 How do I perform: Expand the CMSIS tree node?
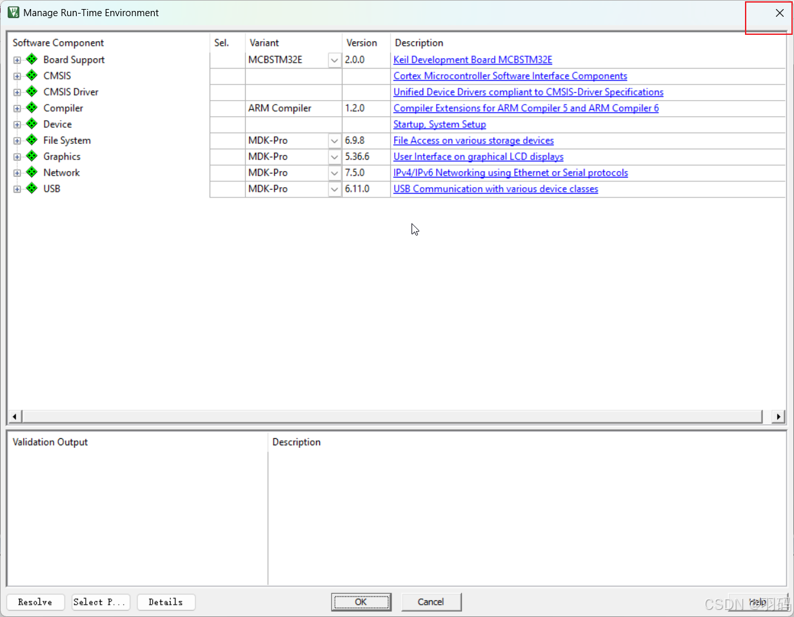[17, 76]
